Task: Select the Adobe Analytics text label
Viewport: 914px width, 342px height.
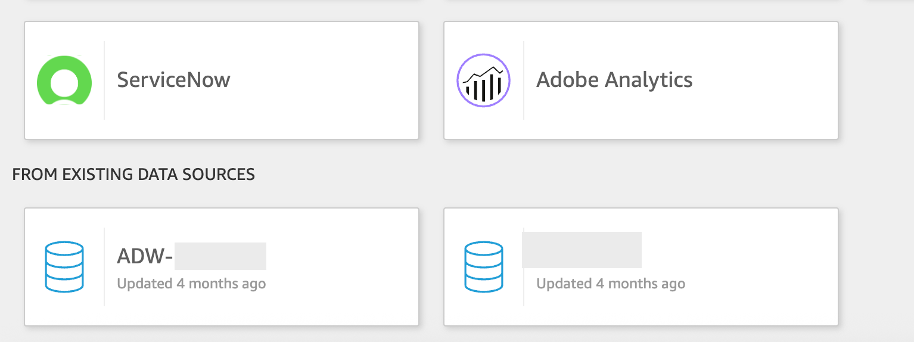Action: 614,80
